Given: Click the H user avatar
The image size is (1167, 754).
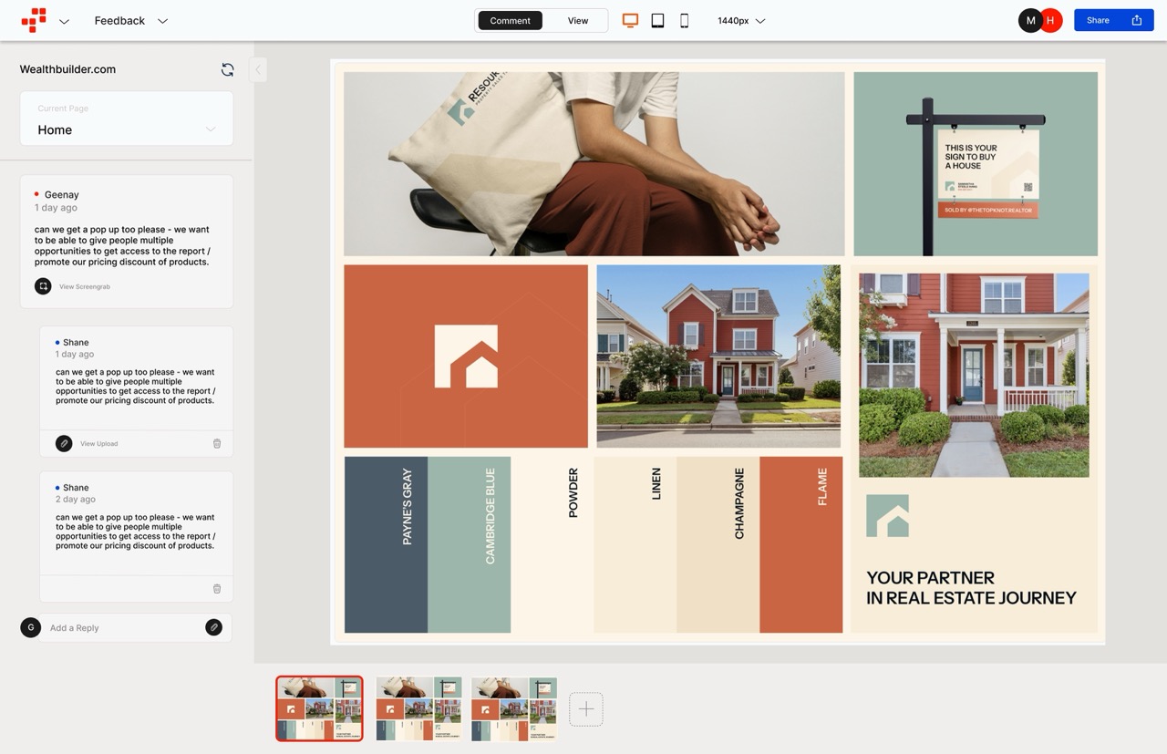Looking at the screenshot, I should 1051,20.
